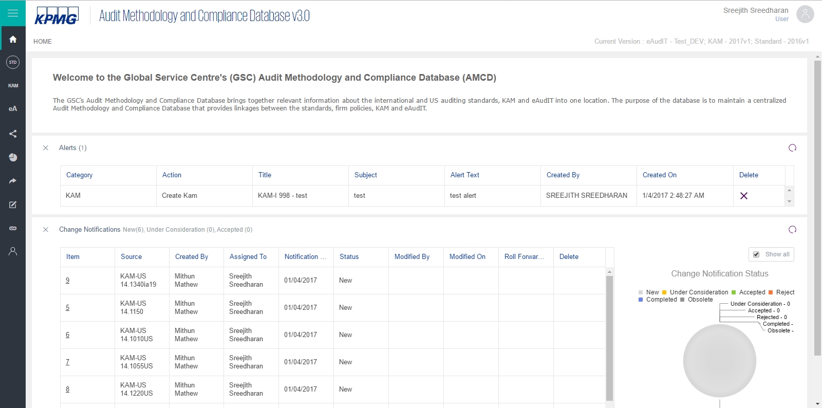This screenshot has width=822, height=408.
Task: Click the alerts grid scroll up arrow
Action: click(790, 190)
